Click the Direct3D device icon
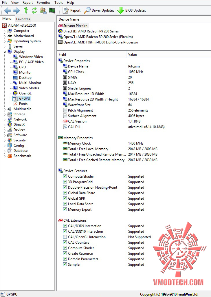The width and height of the screenshot is (211, 297). [x=60, y=31]
